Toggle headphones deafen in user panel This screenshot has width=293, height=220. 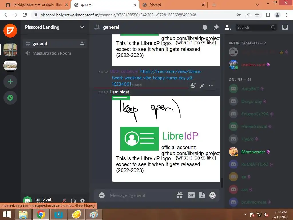click(73, 201)
